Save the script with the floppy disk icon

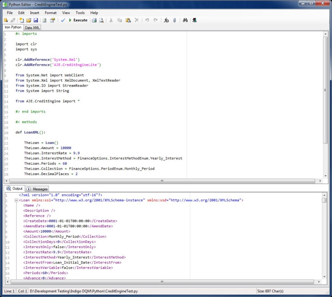point(36,20)
